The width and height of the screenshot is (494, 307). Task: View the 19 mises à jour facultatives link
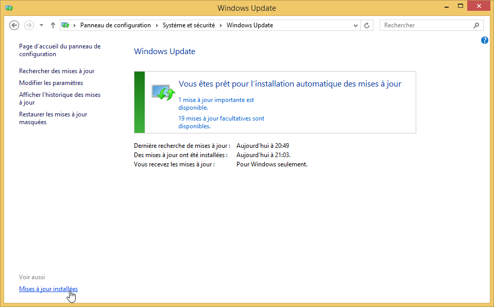pos(221,122)
